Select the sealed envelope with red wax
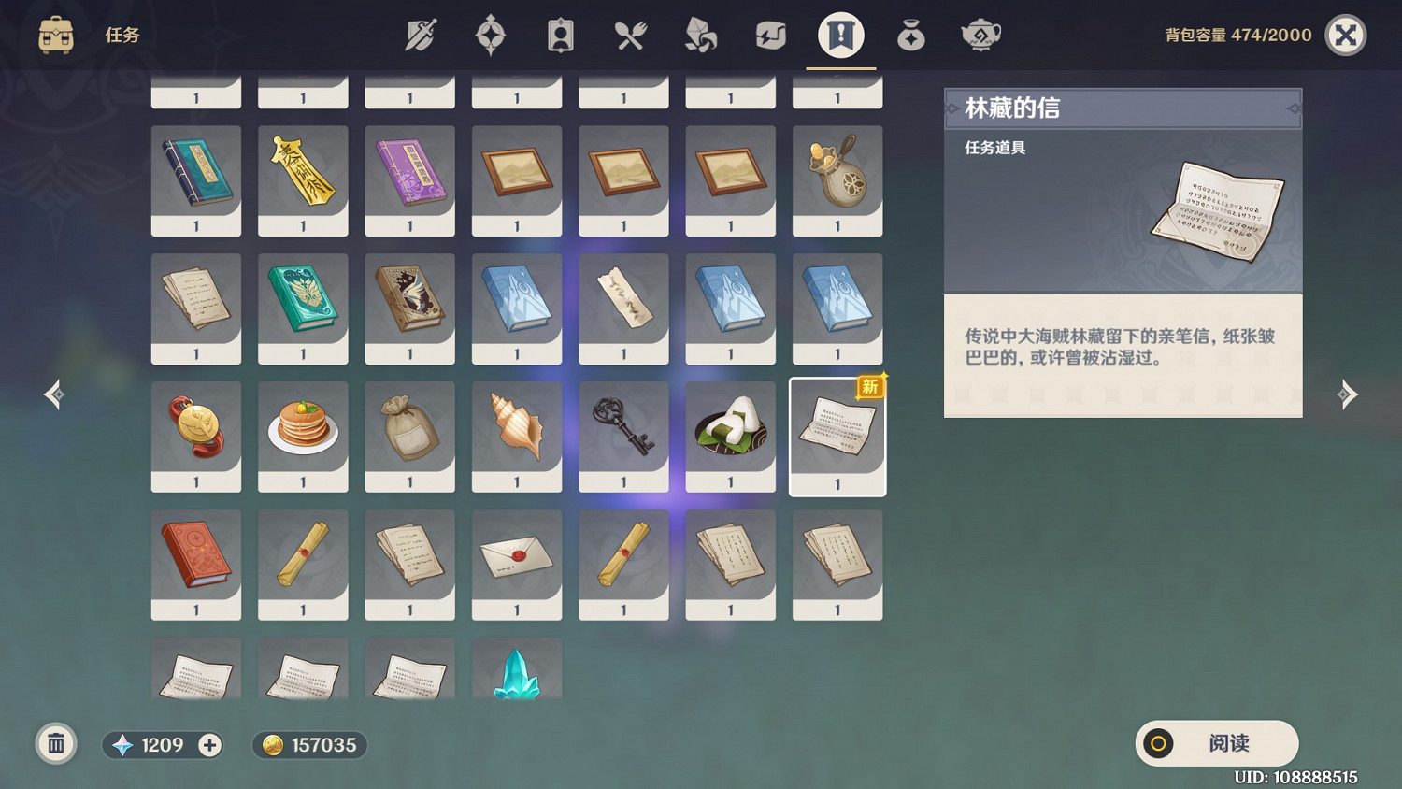Viewport: 1402px width, 789px height. [517, 565]
